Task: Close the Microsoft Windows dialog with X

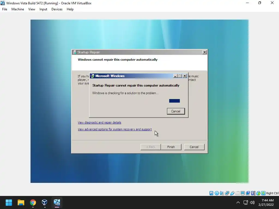Action: tap(185, 76)
